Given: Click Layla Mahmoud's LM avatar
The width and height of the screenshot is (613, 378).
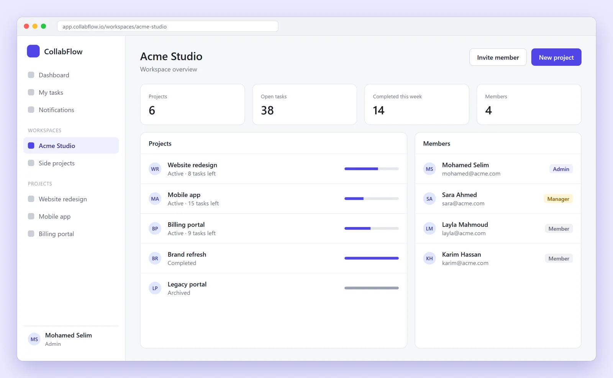Looking at the screenshot, I should (x=429, y=228).
